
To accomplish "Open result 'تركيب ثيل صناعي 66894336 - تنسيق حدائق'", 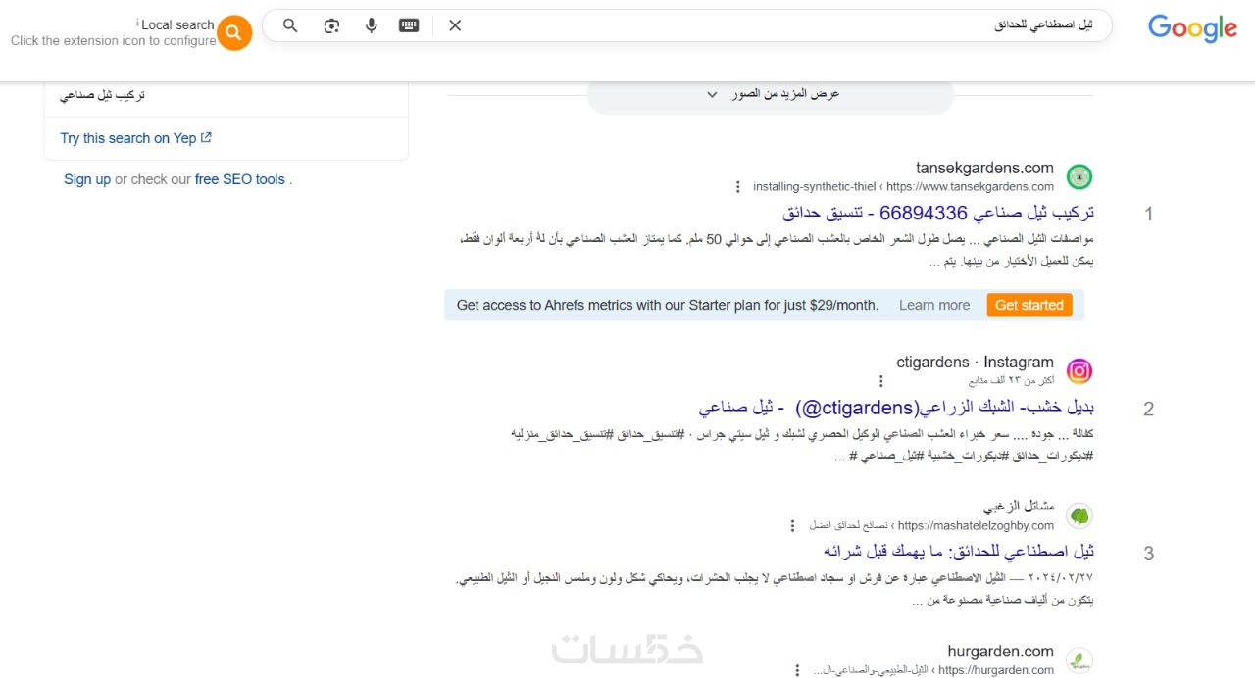I will (938, 213).
